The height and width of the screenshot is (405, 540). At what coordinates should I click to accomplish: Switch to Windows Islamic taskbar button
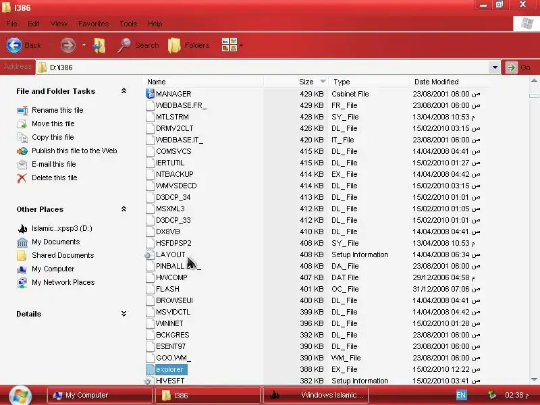pyautogui.click(x=316, y=396)
